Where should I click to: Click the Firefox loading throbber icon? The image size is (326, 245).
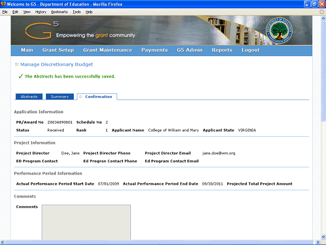321,12
